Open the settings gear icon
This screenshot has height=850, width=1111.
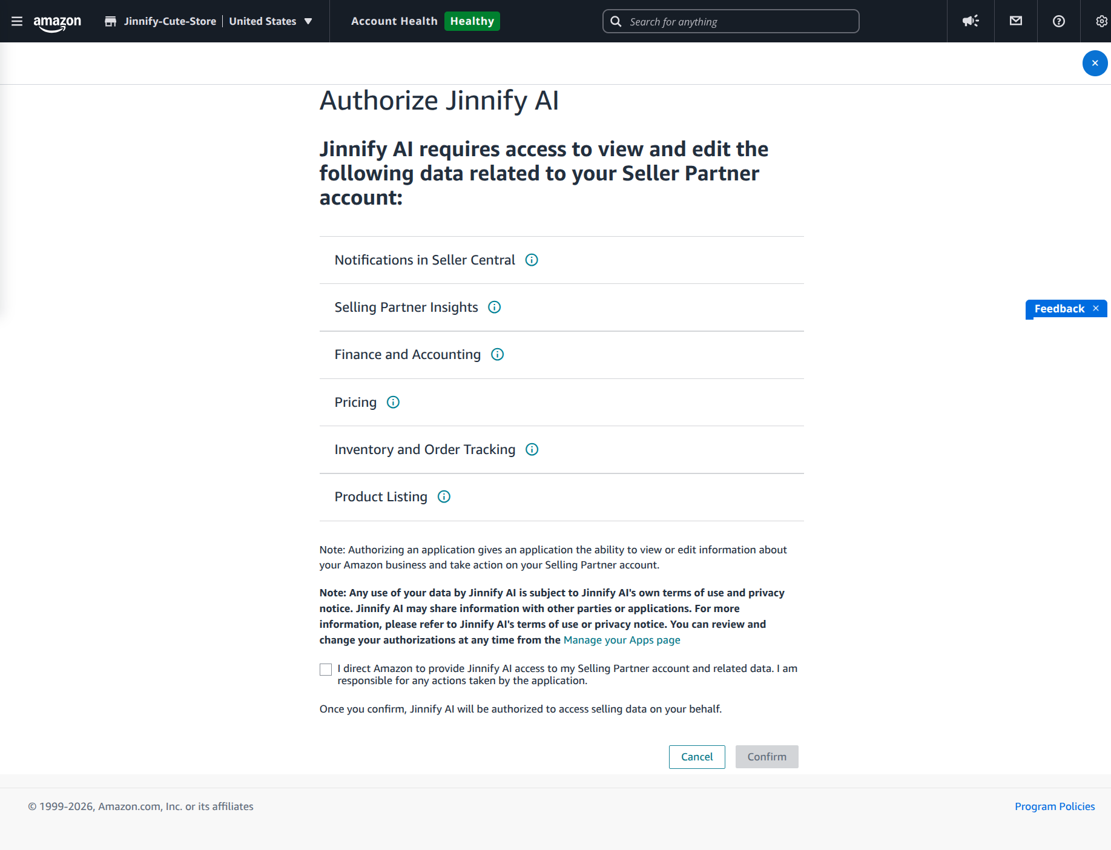(1101, 21)
